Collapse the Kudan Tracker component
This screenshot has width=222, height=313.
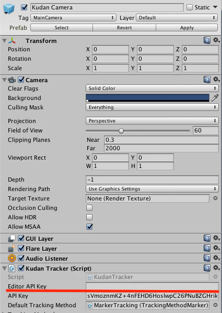coord(4,269)
